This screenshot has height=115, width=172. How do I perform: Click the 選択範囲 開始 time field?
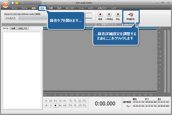tap(139, 102)
